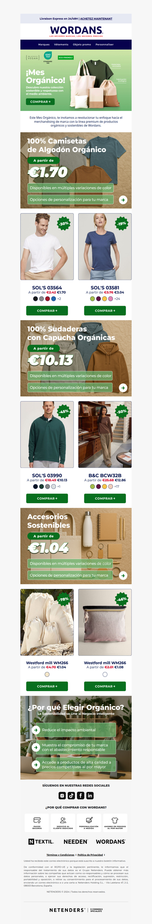The height and width of the screenshot is (924, 152).
Task: Open the LinkedIn social icon
Action: 90,796
